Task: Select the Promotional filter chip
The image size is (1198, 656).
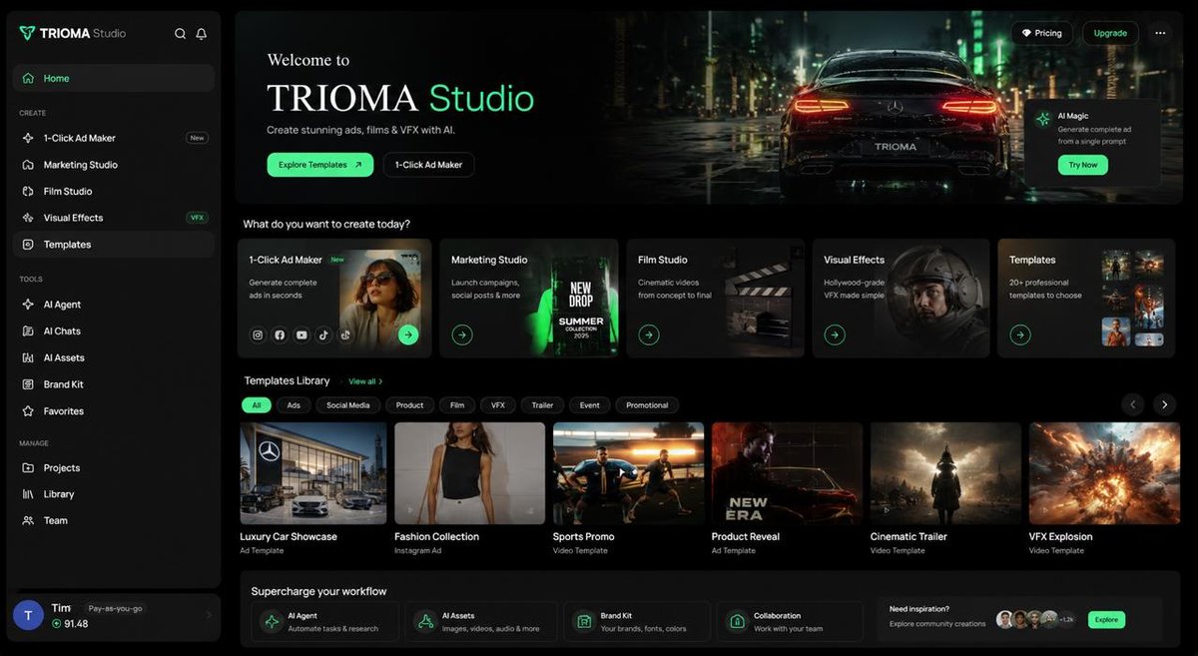Action: tap(647, 405)
